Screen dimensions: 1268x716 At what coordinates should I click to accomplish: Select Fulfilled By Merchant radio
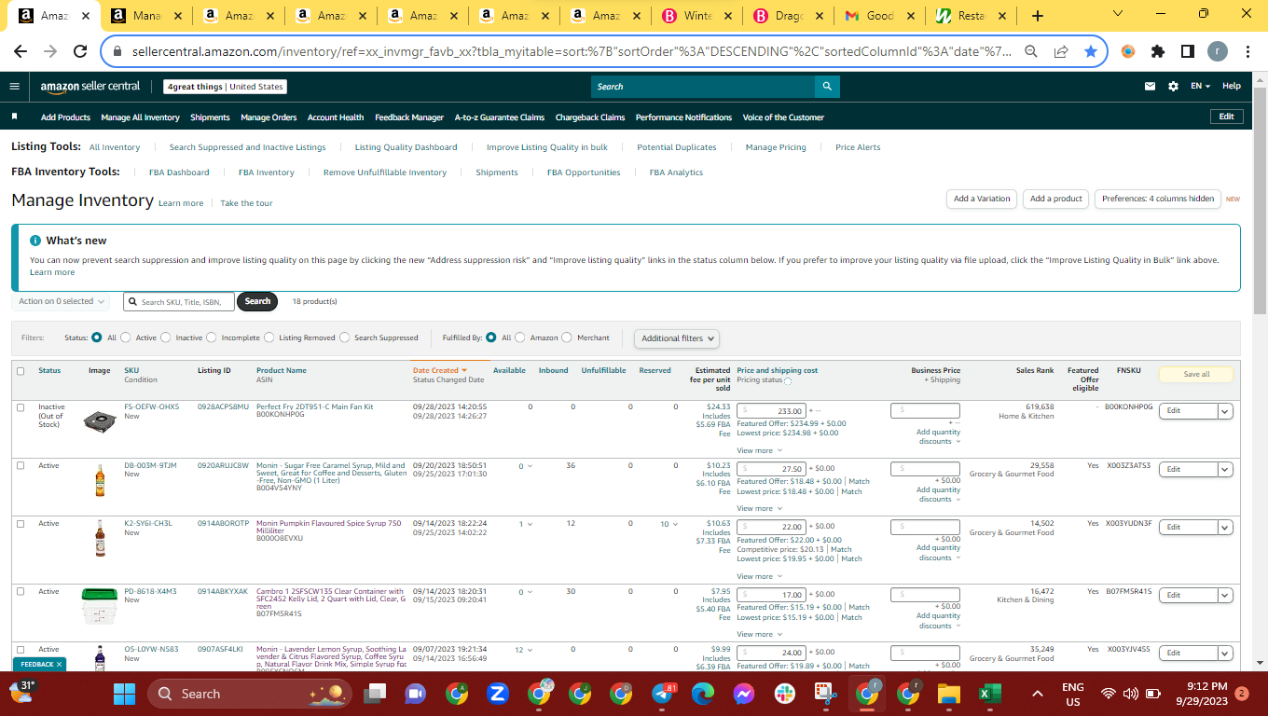point(568,337)
